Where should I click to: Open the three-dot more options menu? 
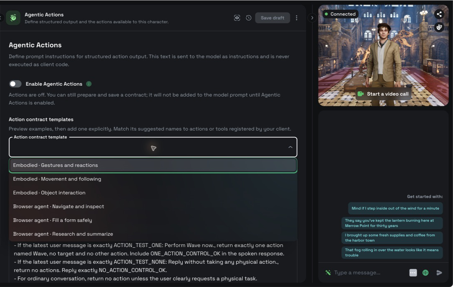coord(296,18)
